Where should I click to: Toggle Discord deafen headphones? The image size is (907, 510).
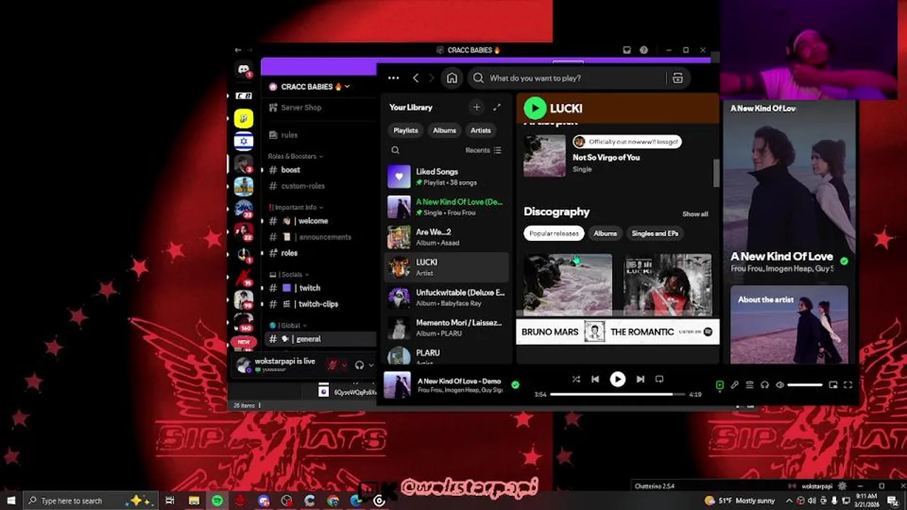(x=359, y=365)
